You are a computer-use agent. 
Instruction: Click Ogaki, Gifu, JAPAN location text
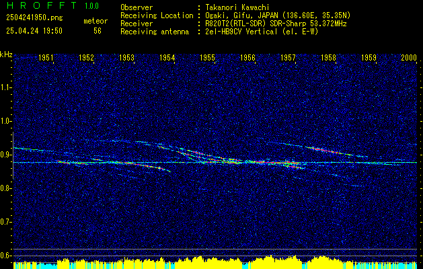(278, 15)
